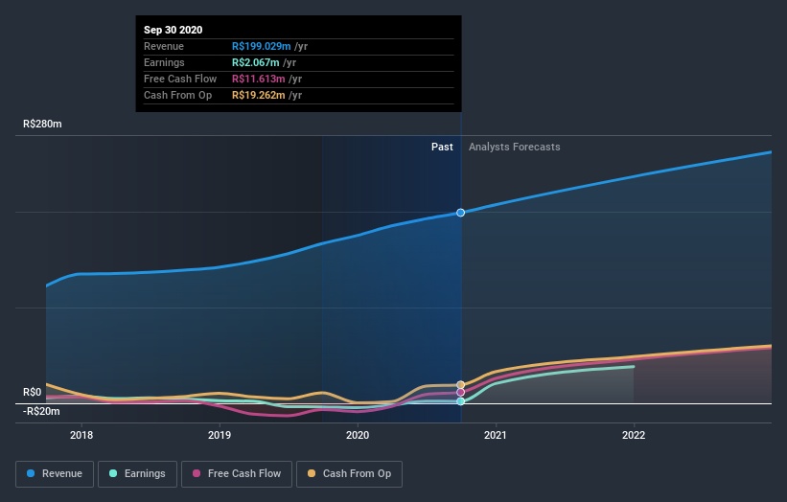Click the Earnings row label in tooltip

(x=164, y=62)
